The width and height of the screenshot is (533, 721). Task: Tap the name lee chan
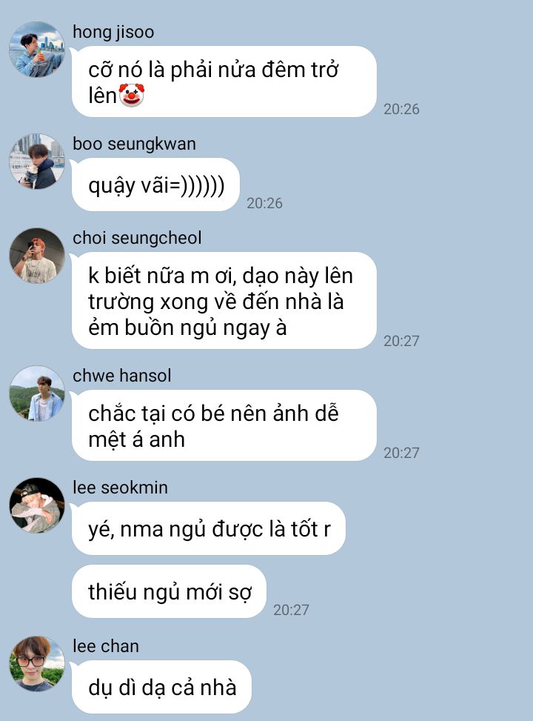pyautogui.click(x=106, y=646)
